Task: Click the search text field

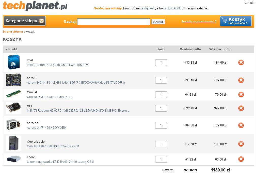Action: [114, 22]
